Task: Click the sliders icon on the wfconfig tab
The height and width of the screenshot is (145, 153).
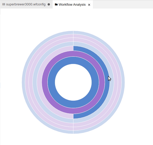Action: pos(4,4)
